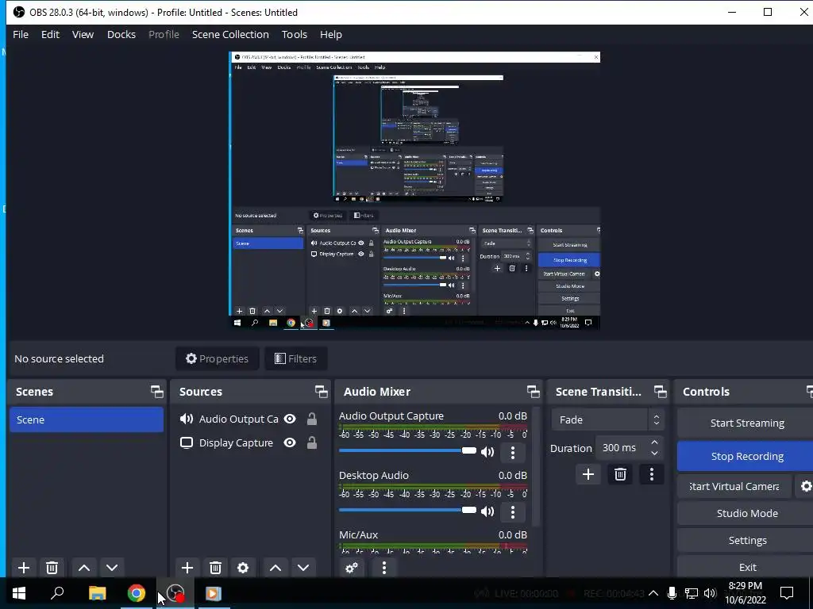Open the Fade transition dropdown
Image resolution: width=813 pixels, height=609 pixels.
607,420
